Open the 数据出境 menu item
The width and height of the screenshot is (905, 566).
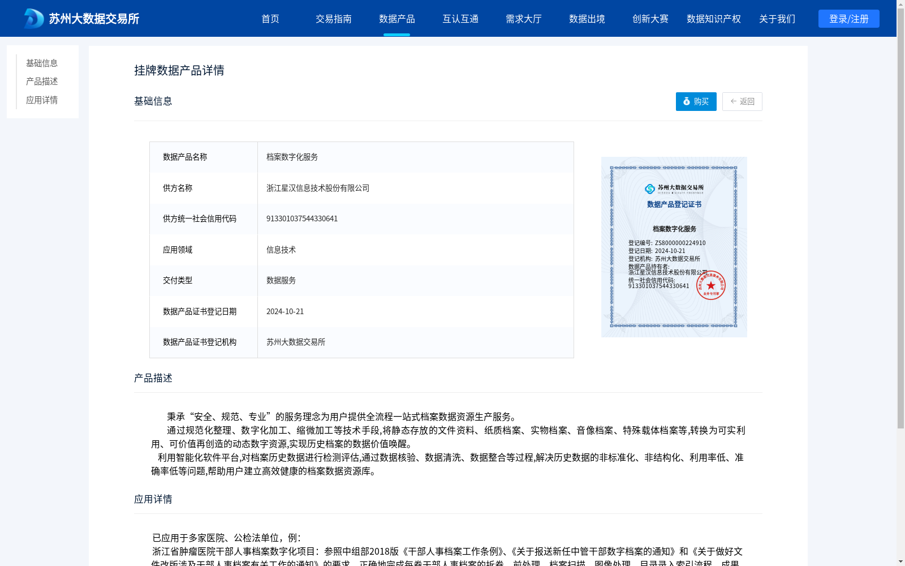click(587, 19)
